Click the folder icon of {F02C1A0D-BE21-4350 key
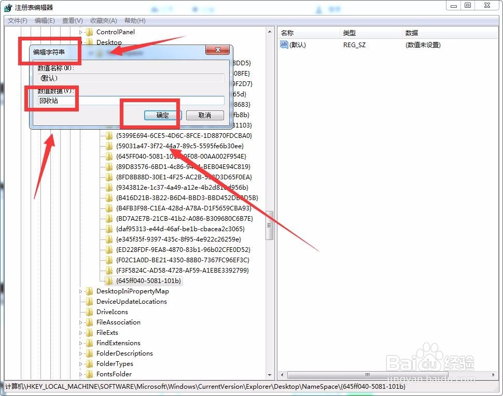 (x=109, y=260)
